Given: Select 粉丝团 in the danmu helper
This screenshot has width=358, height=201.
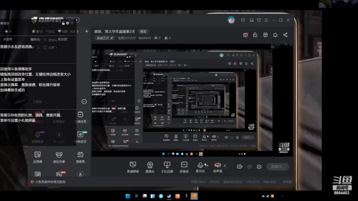Looking at the screenshot, I should [x=62, y=39].
